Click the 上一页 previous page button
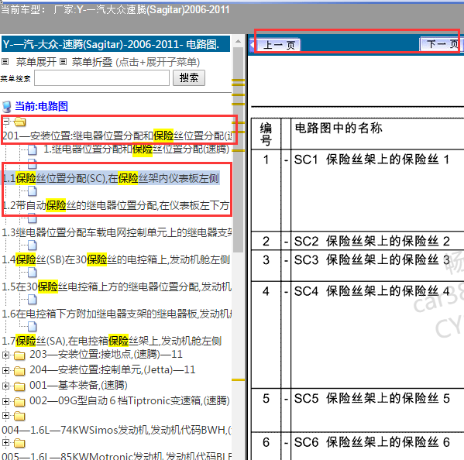 click(x=278, y=45)
